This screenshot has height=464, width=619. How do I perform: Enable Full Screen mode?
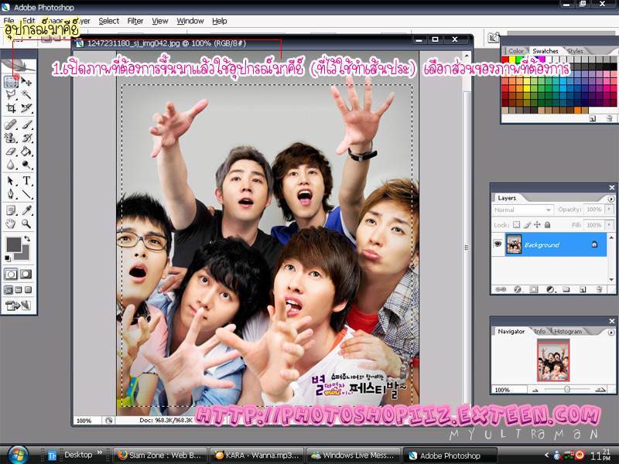(x=28, y=290)
